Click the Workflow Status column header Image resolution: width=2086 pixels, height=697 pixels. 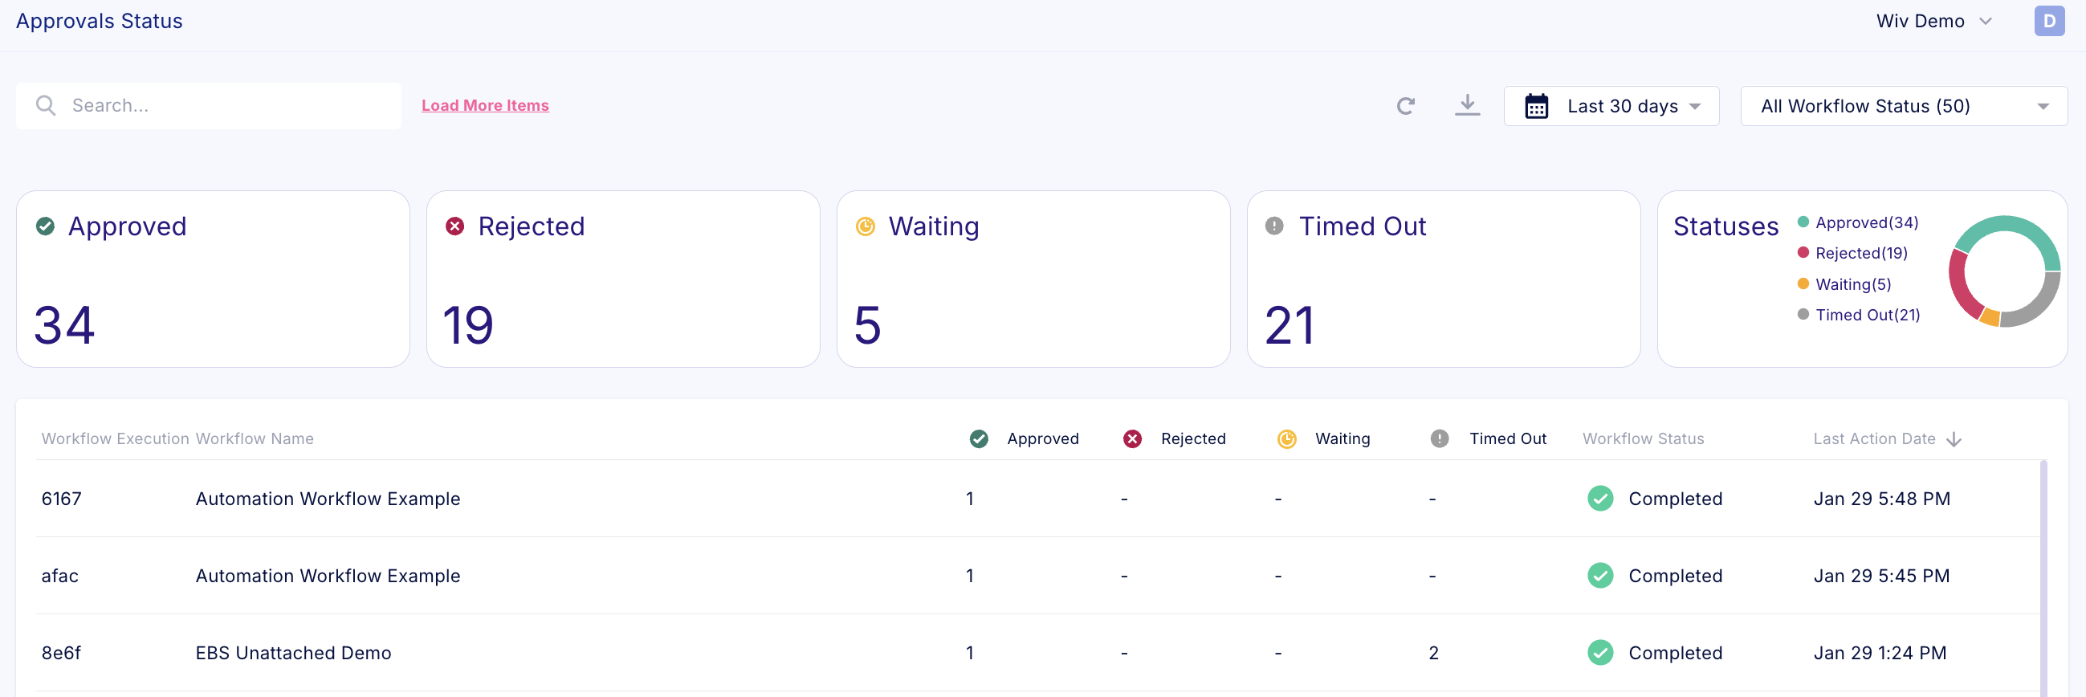point(1643,438)
